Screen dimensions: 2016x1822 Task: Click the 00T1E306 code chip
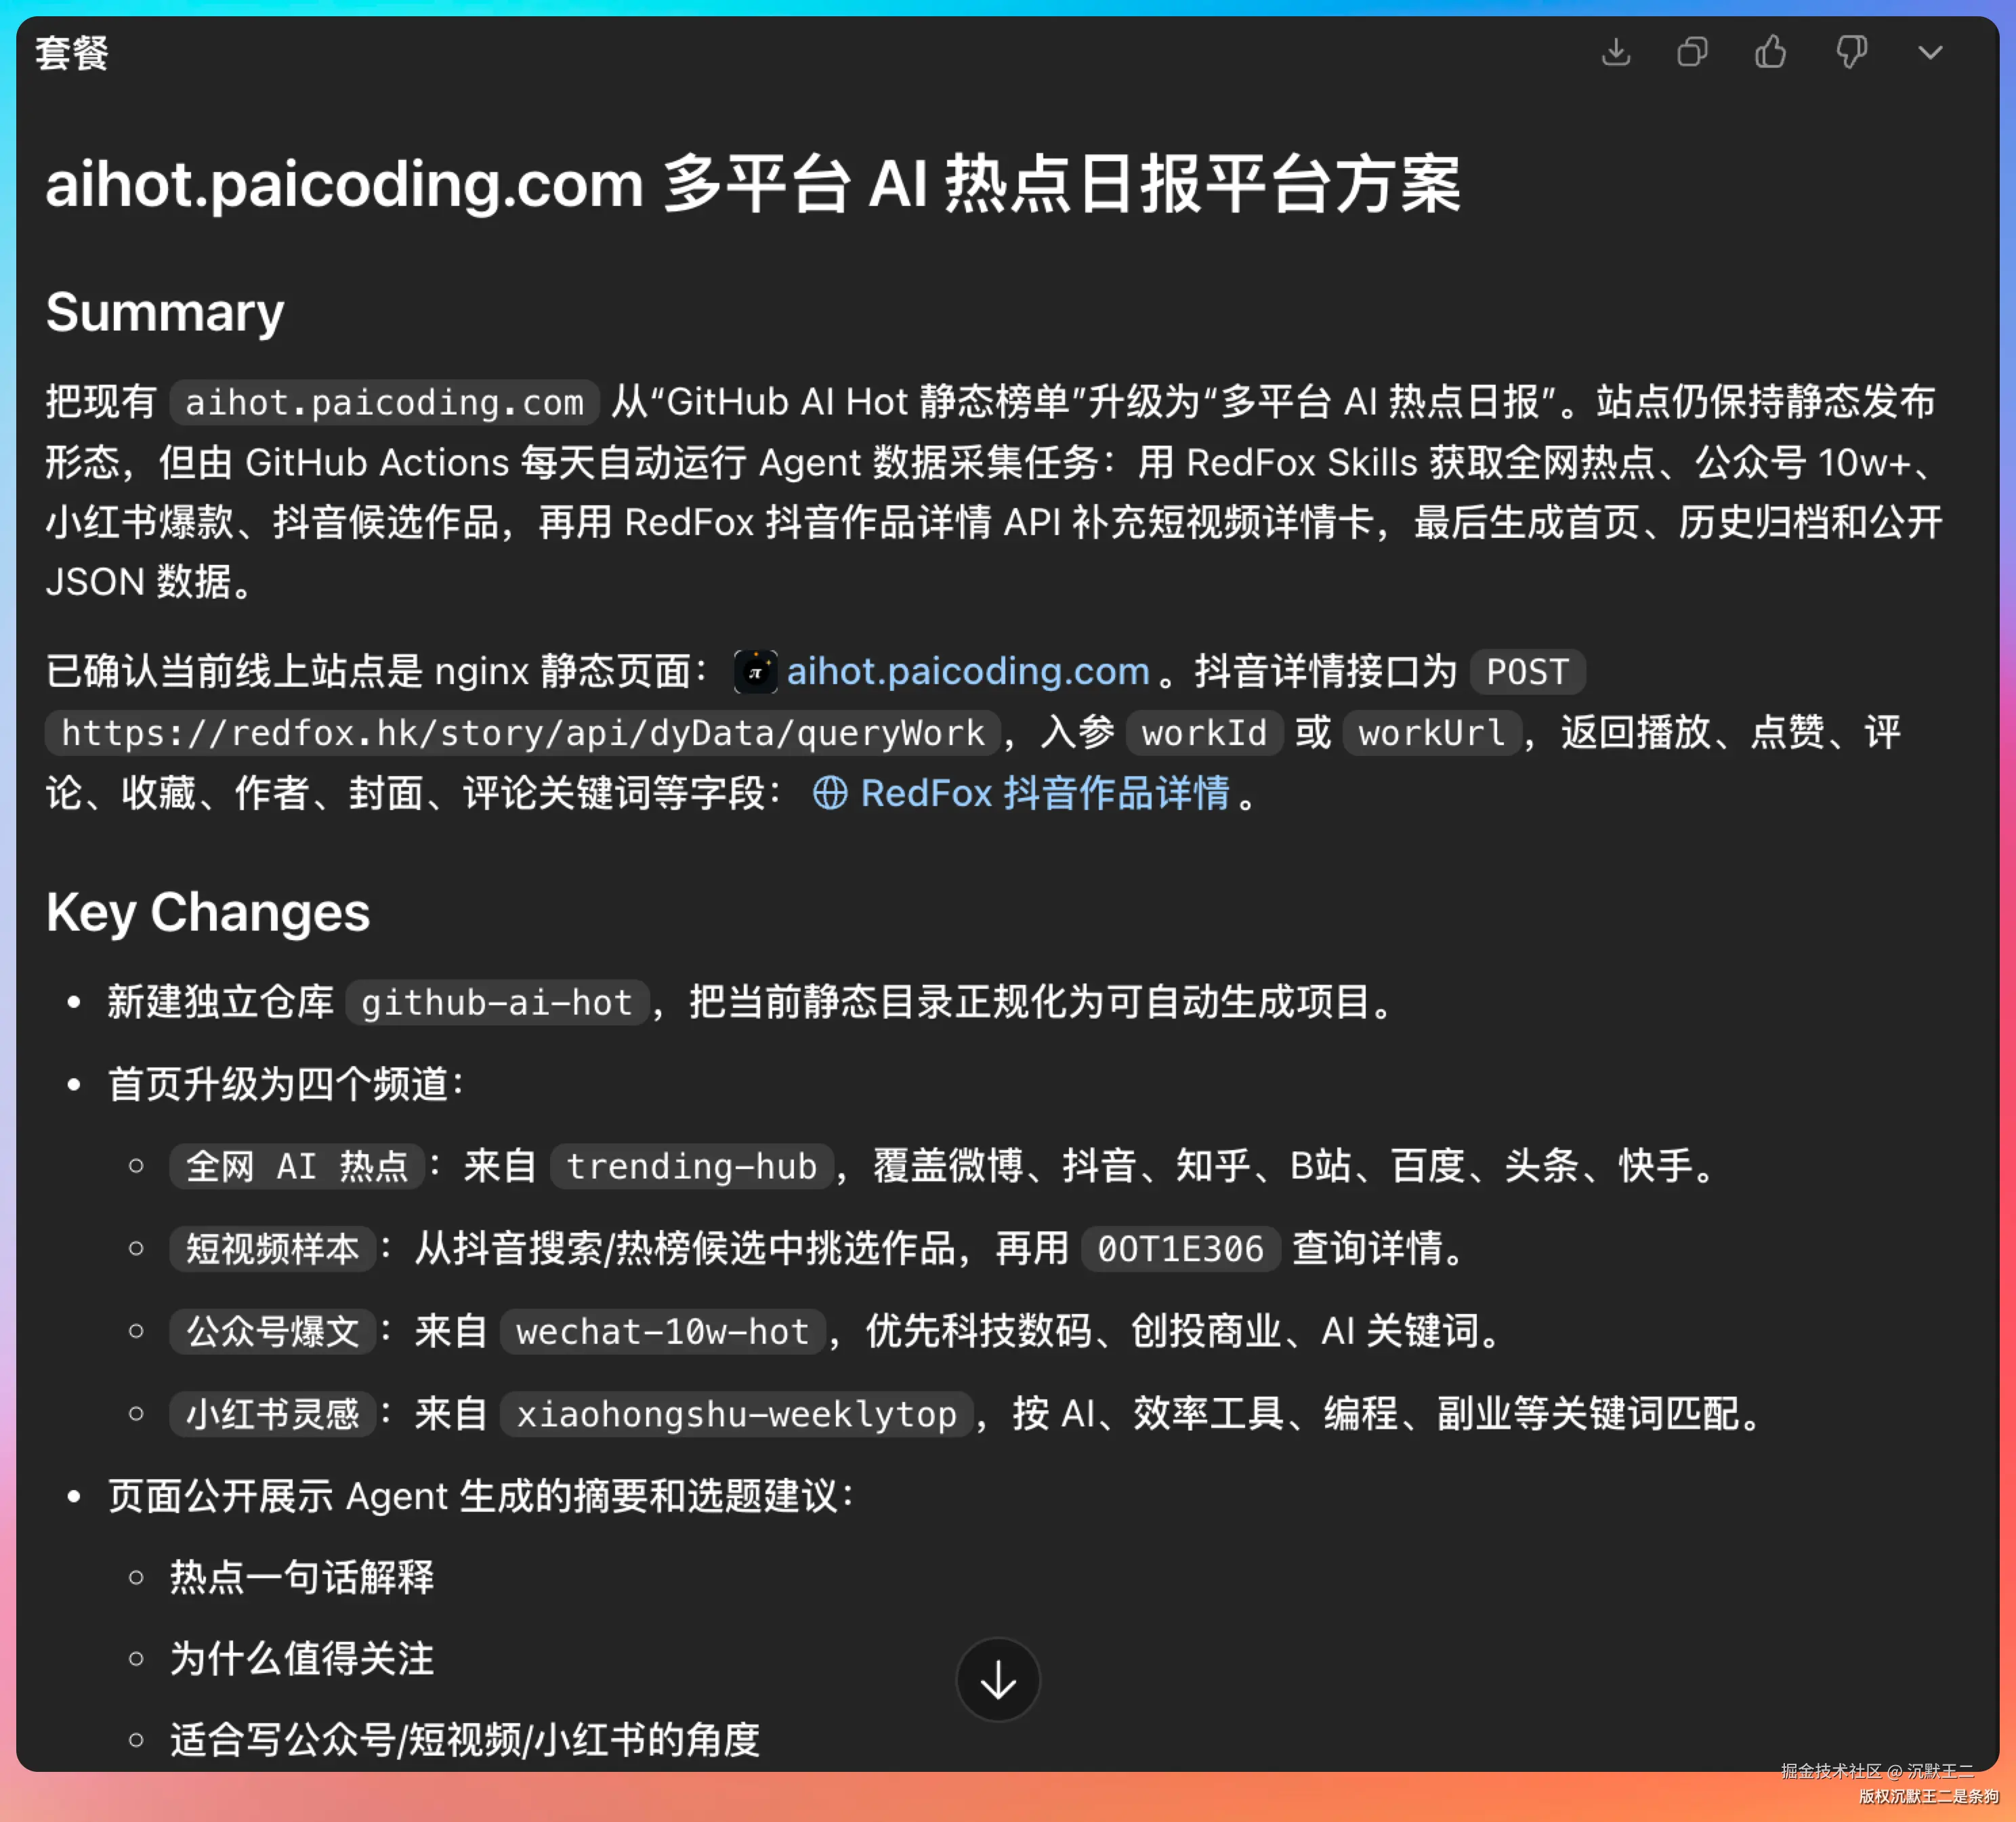pos(1180,1249)
